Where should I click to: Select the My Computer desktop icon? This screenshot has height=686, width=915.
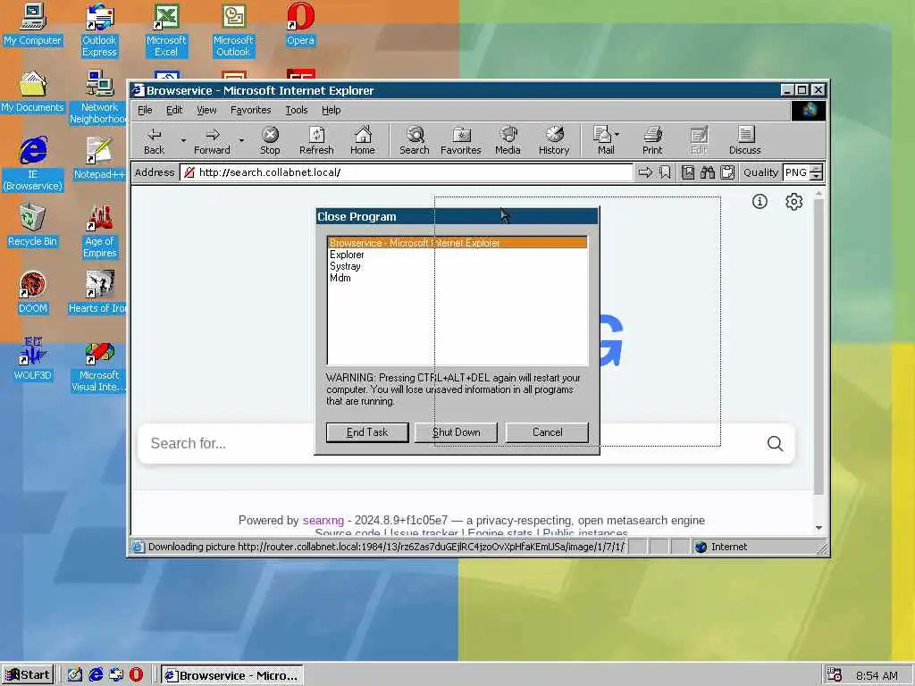pyautogui.click(x=33, y=24)
